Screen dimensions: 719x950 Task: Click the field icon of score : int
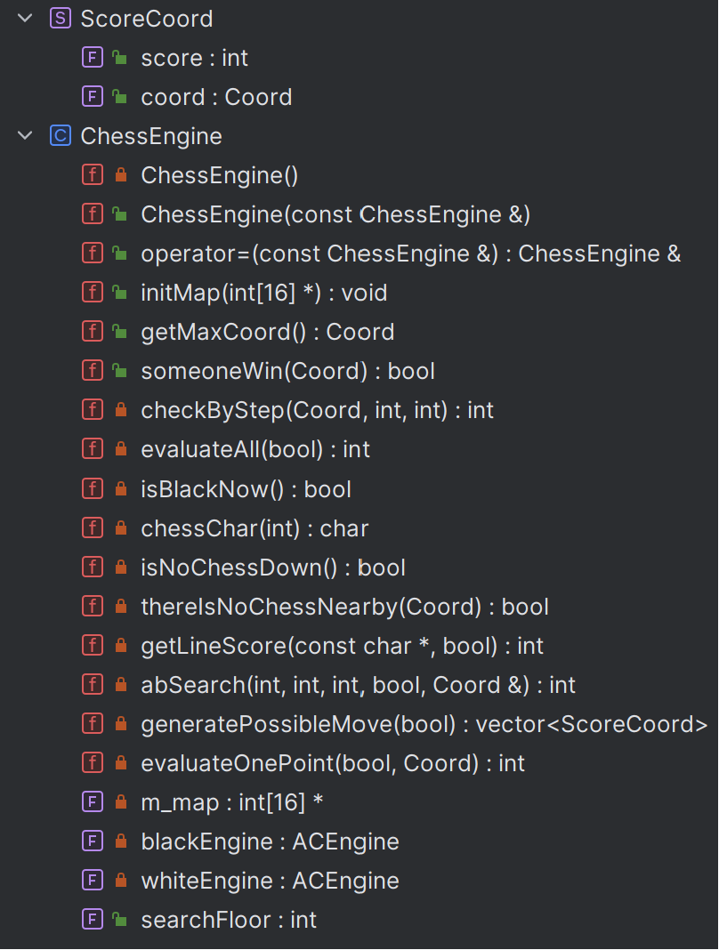tap(93, 58)
